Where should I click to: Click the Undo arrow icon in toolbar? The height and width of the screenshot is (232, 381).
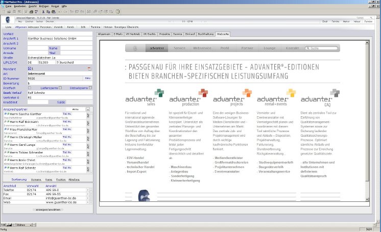pos(60,12)
